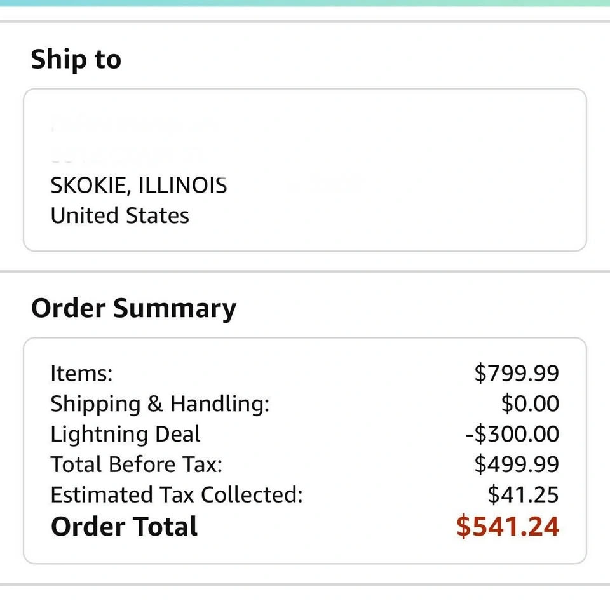Select the Items label
This screenshot has width=610, height=603.
pyautogui.click(x=81, y=373)
